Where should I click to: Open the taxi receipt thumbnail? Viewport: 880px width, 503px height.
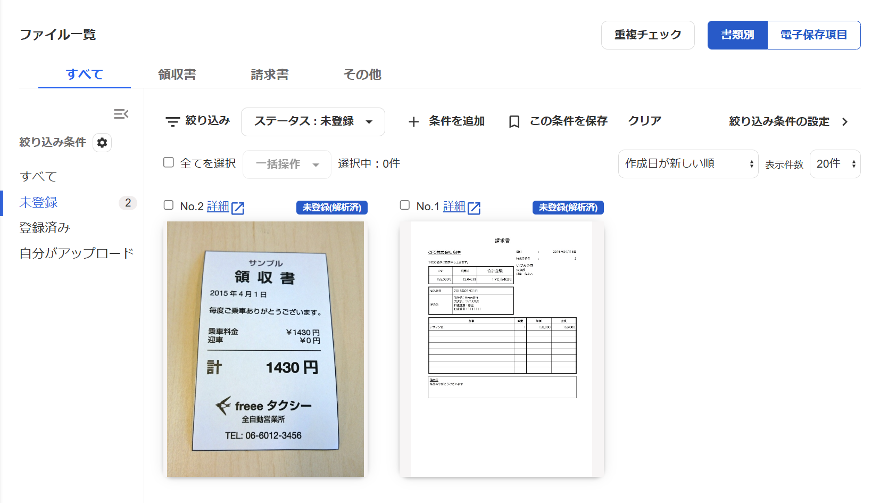click(x=265, y=349)
